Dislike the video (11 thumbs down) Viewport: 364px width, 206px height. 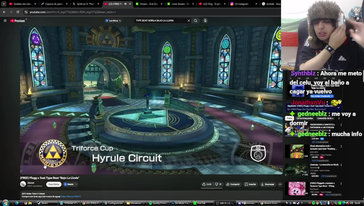(218, 184)
